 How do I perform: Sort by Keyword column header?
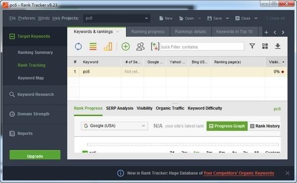100,62
